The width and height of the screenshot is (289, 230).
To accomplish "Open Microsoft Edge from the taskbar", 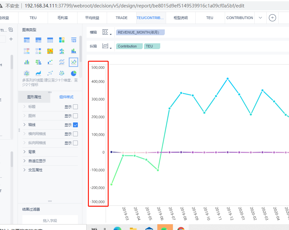I will tap(117, 228).
